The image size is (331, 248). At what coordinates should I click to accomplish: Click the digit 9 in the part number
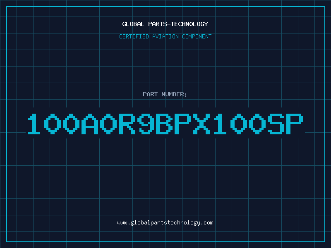click(x=146, y=124)
